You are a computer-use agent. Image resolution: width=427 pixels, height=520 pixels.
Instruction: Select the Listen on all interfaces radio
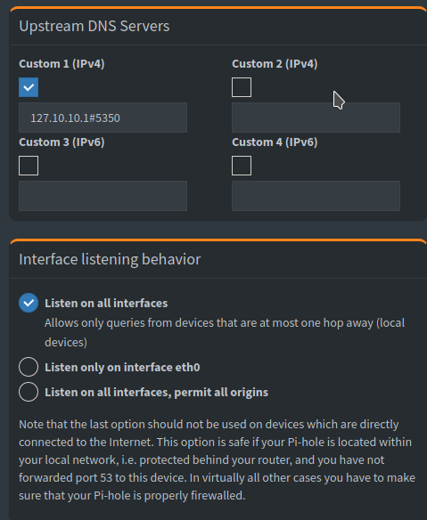29,303
